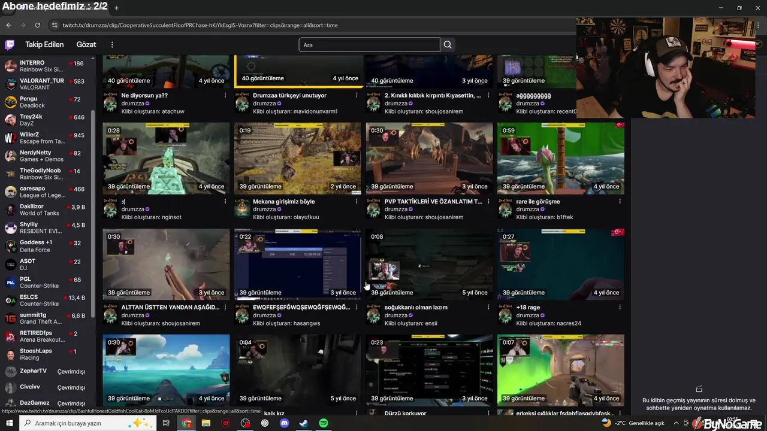
Task: Open the WillerZ channel in the sidebar
Action: (x=46, y=138)
